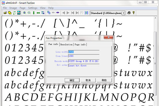Click the purple right arrow icon
This screenshot has height=106, width=159.
pos(58,13)
